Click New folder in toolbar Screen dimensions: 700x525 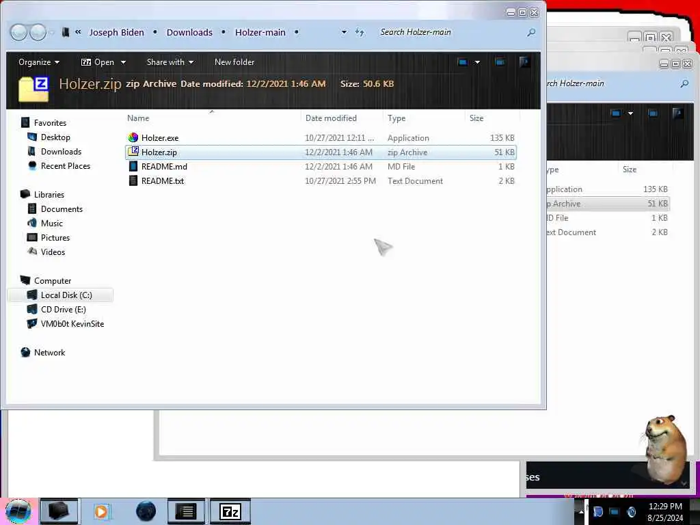[x=234, y=62]
